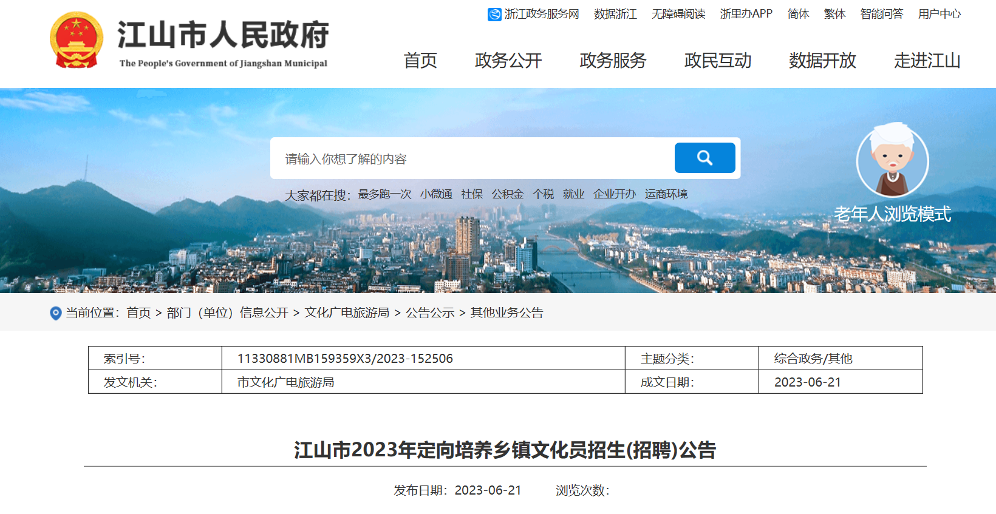Open the 浙江政务服务网 logo icon
The width and height of the screenshot is (996, 514).
(x=494, y=14)
